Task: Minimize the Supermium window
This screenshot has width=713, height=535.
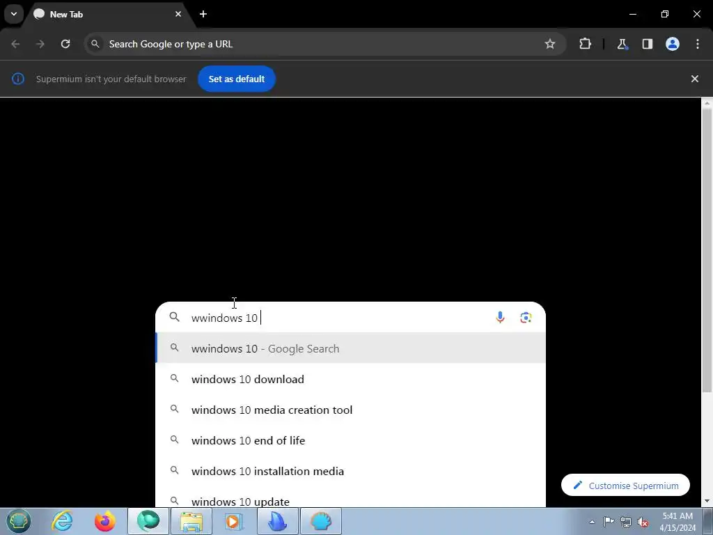Action: [632, 14]
